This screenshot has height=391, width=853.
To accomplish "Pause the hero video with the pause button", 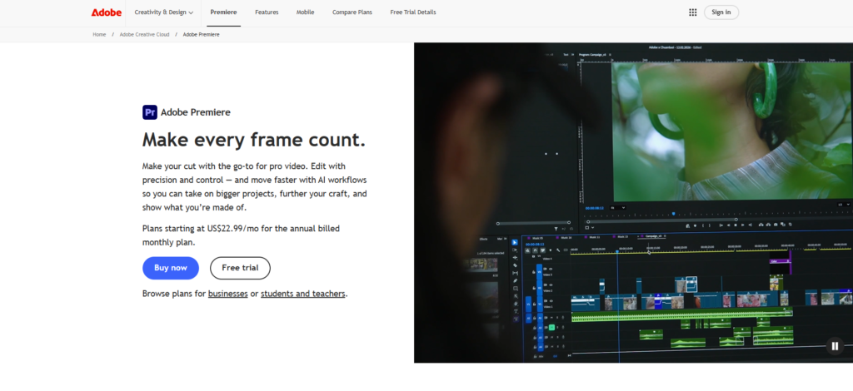I will 835,346.
